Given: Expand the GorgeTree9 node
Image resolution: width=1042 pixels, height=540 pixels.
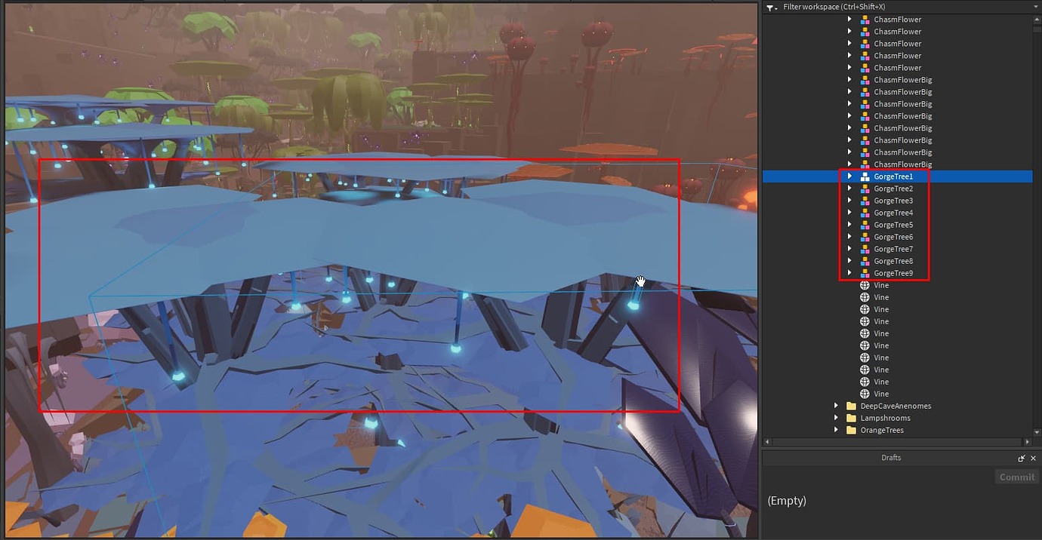Looking at the screenshot, I should click(849, 273).
